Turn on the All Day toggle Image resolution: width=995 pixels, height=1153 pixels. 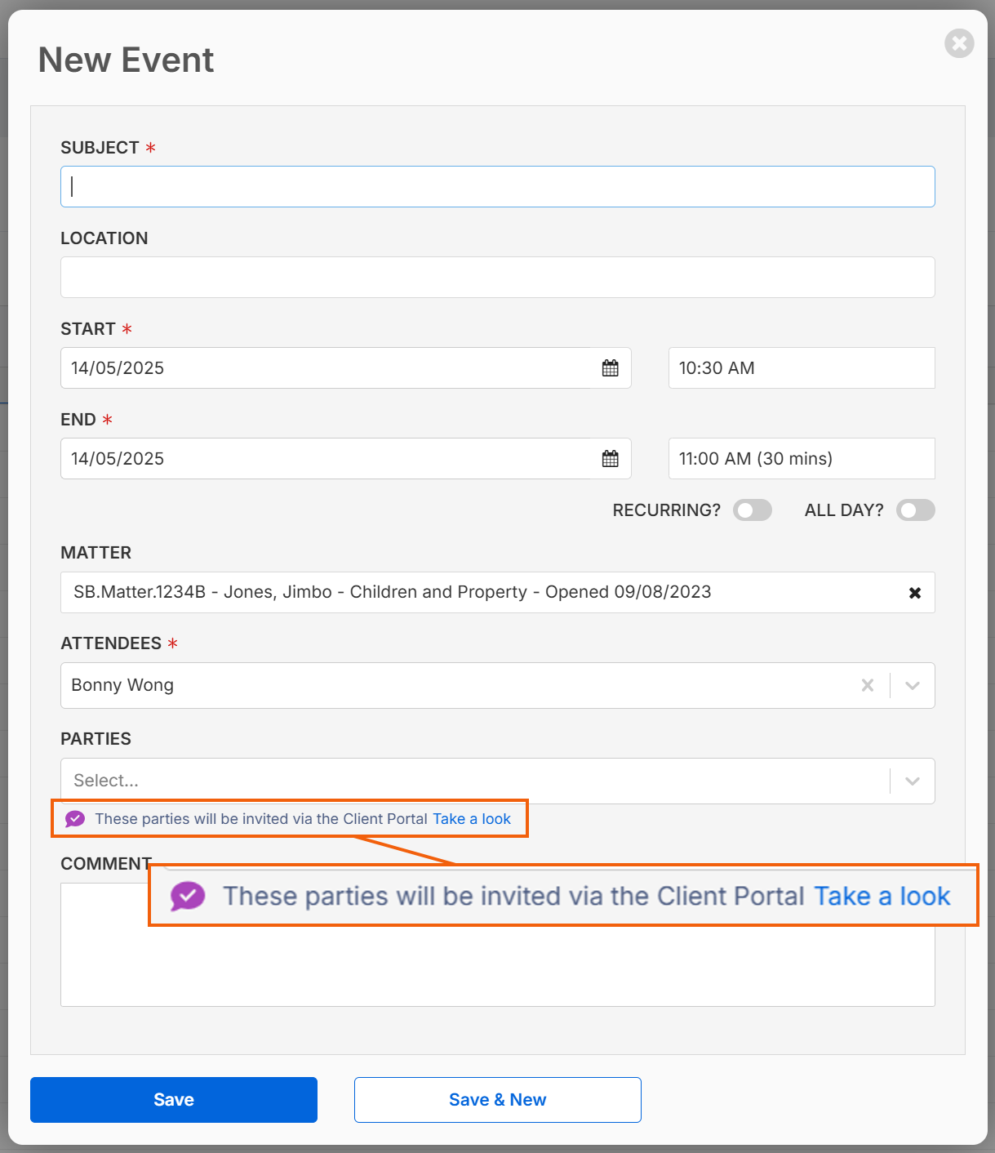tap(916, 510)
